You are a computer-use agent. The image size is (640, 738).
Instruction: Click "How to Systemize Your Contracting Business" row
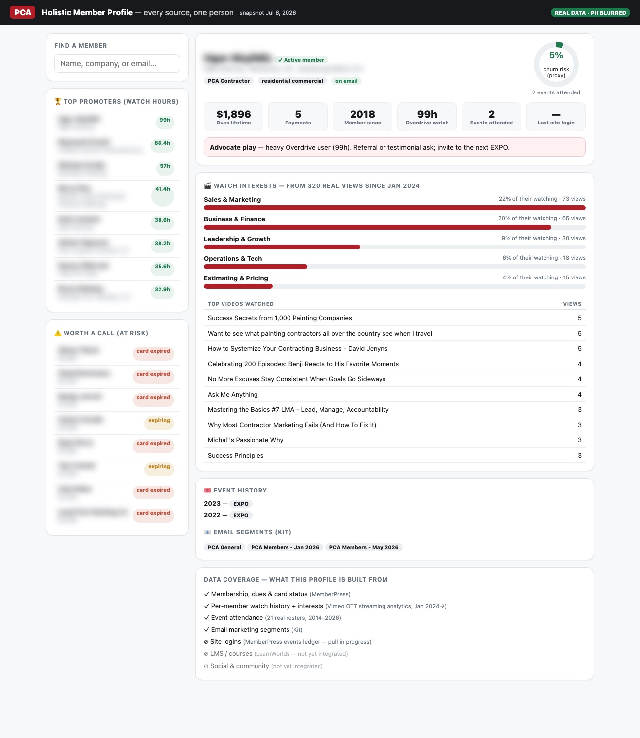pyautogui.click(x=395, y=349)
